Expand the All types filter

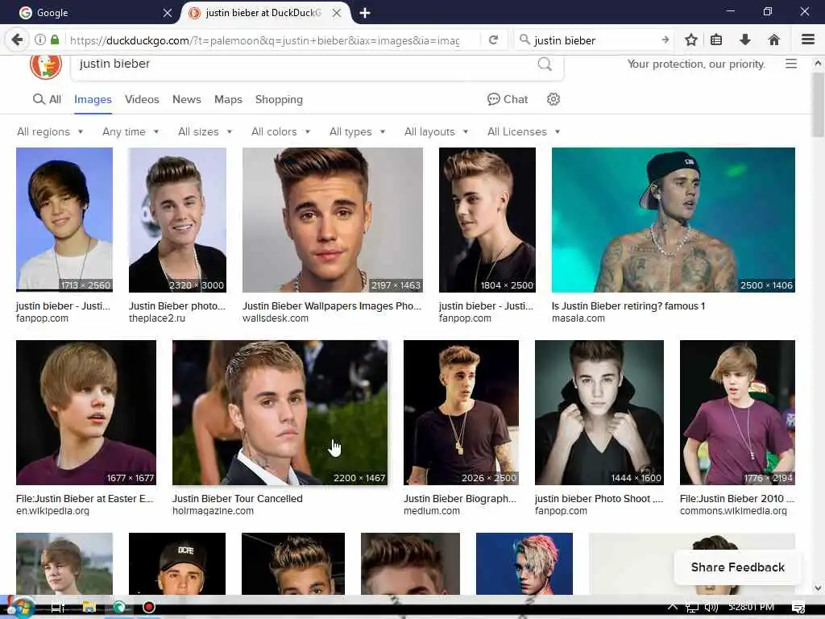tap(357, 132)
